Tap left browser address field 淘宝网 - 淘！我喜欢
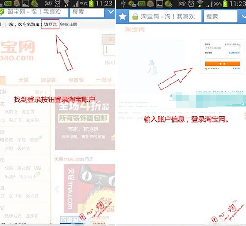246x226 pixels. pos(34,12)
